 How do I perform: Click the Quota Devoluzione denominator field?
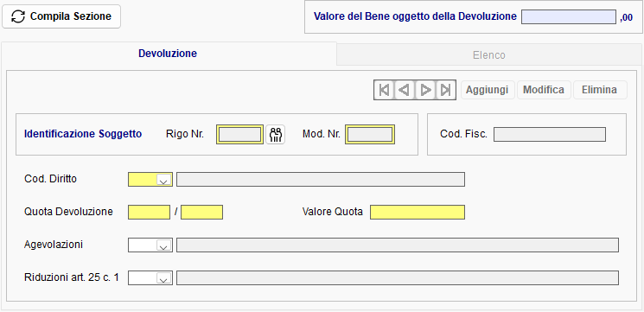click(201, 213)
